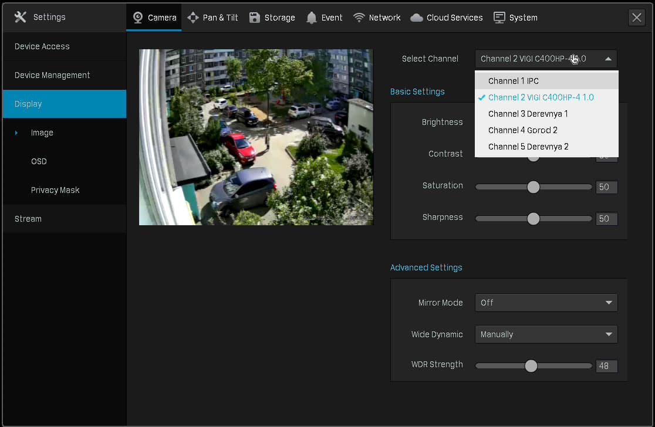
Task: Click the System monitor icon
Action: click(499, 18)
